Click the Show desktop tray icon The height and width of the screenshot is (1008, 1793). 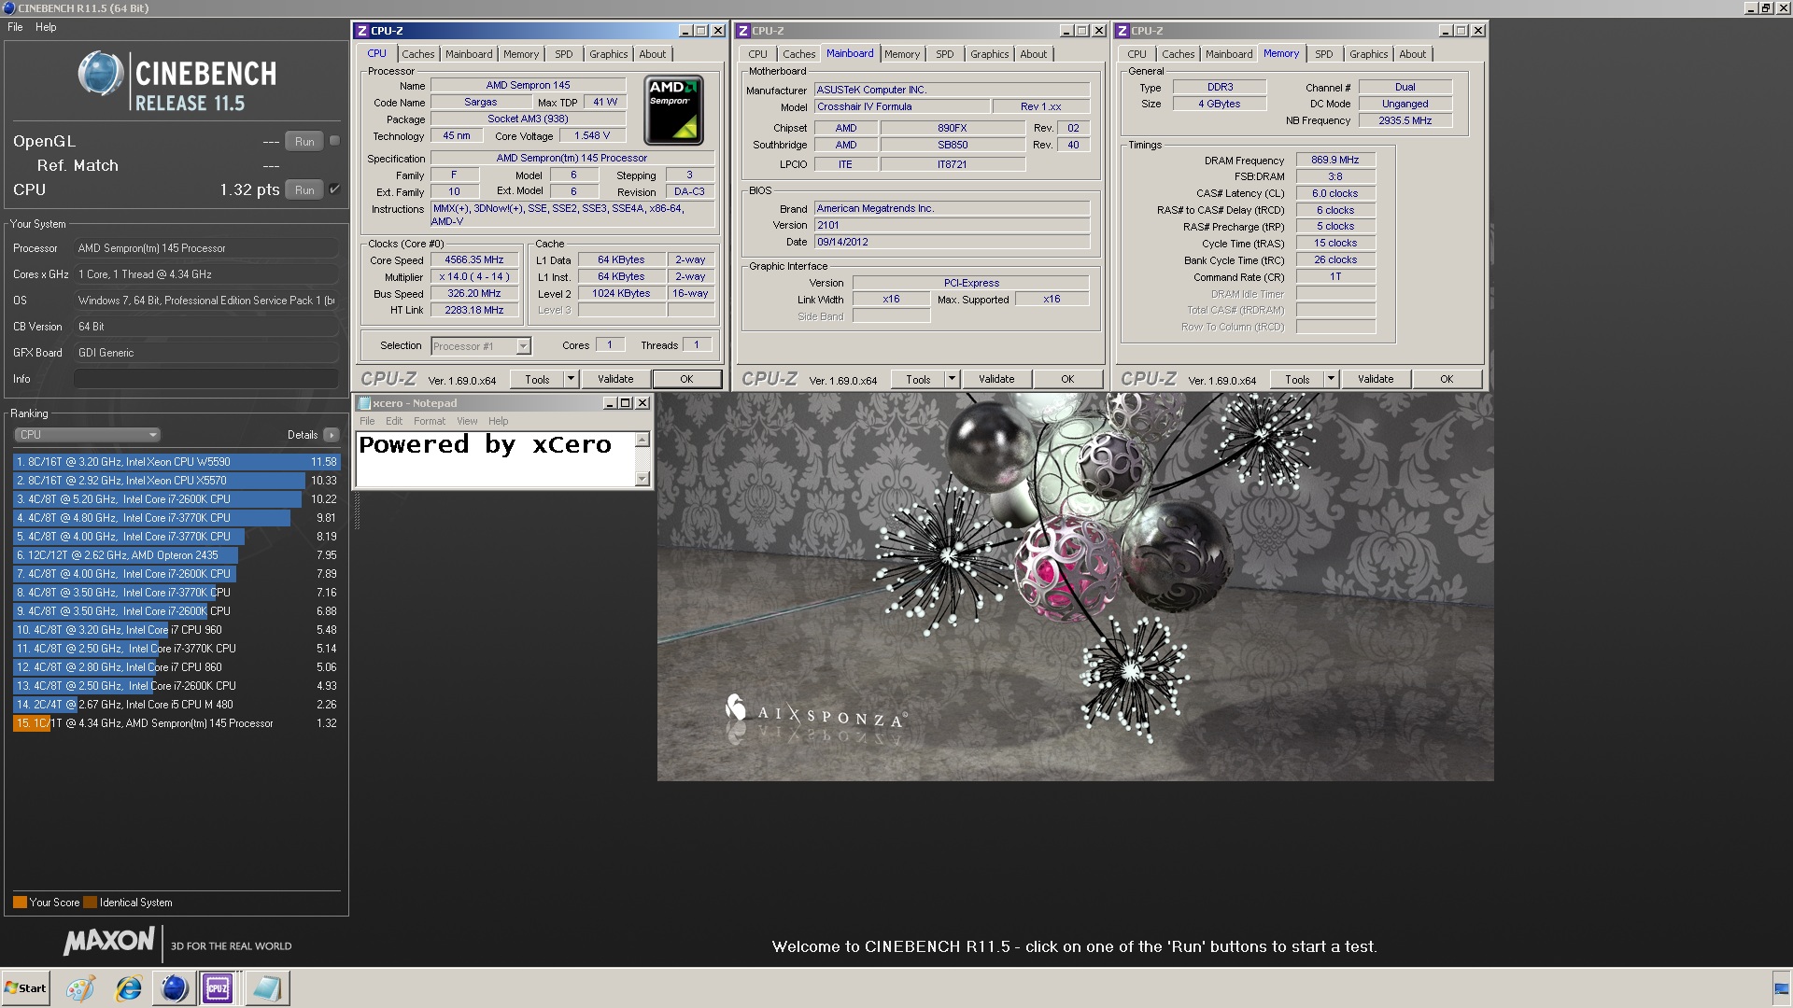[x=1782, y=988]
